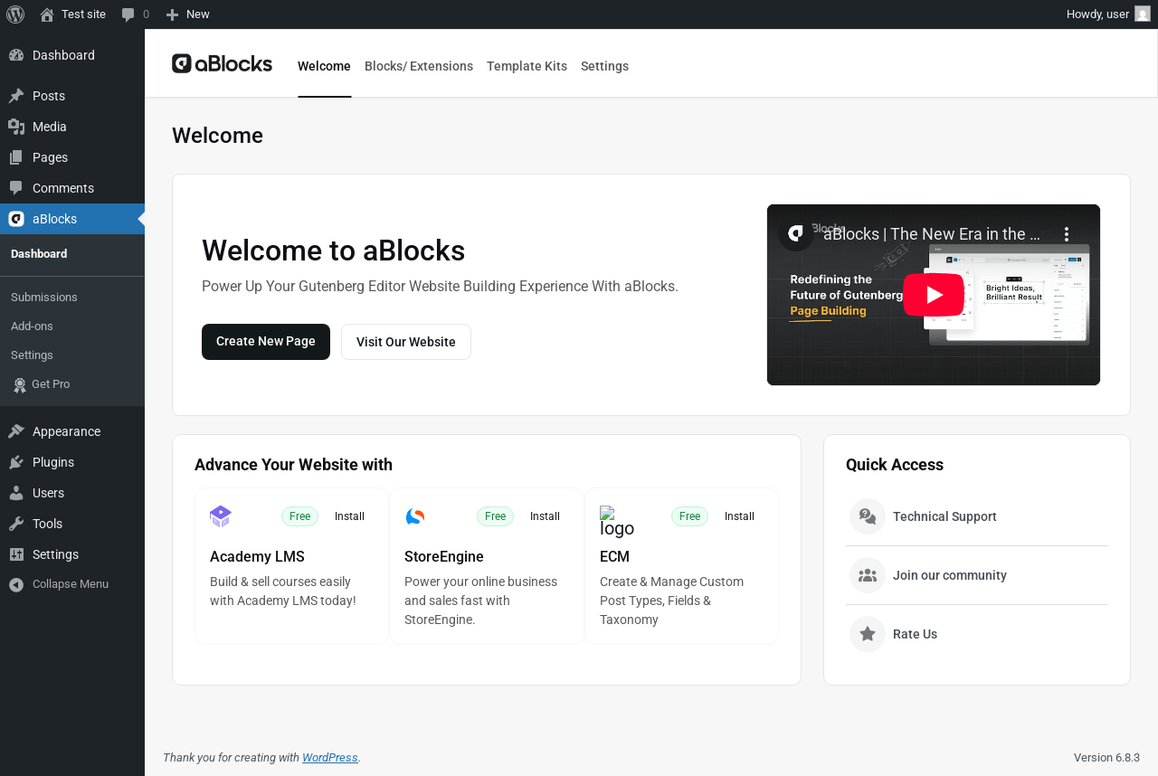Screen dimensions: 1158x776
Task: Click the Rate Us star icon
Action: point(868,634)
